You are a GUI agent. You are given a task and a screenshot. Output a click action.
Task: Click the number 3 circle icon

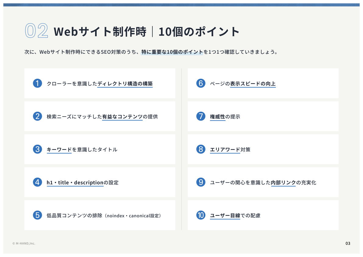[x=37, y=149]
